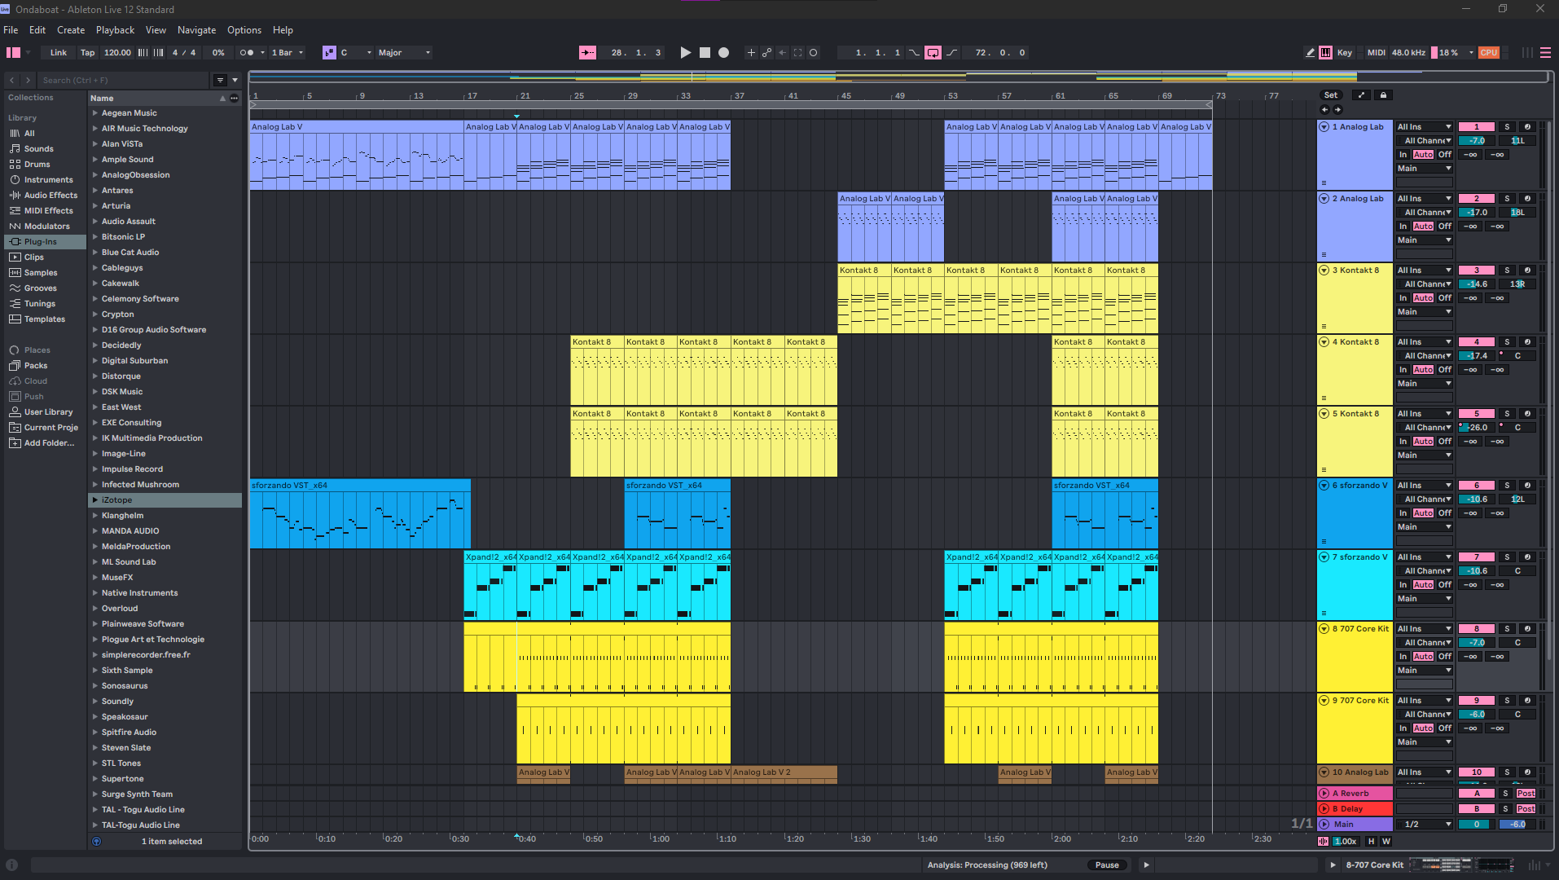Toggle Scale Mode icon next to key C
This screenshot has height=880, width=1559.
(329, 52)
